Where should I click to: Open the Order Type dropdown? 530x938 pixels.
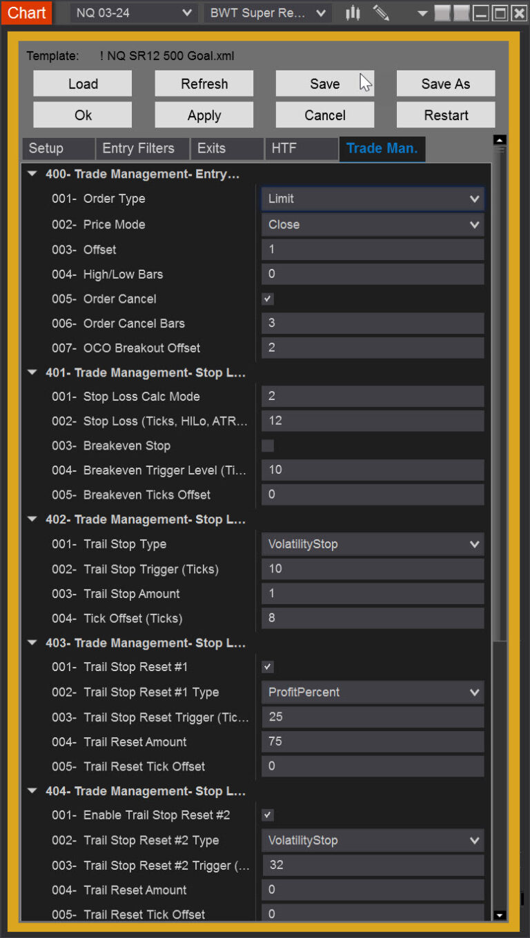point(372,199)
